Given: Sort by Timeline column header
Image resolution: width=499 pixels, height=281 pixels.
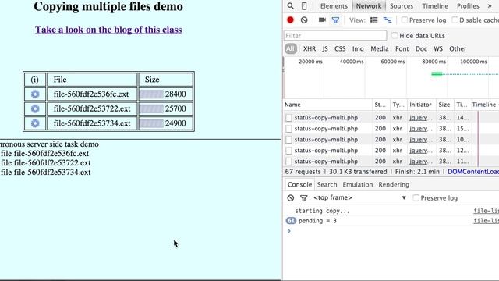Looking at the screenshot, I should [485, 105].
